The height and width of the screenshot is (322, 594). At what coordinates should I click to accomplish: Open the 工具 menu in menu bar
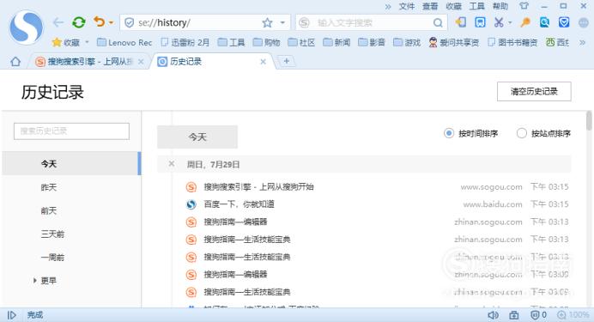point(477,7)
